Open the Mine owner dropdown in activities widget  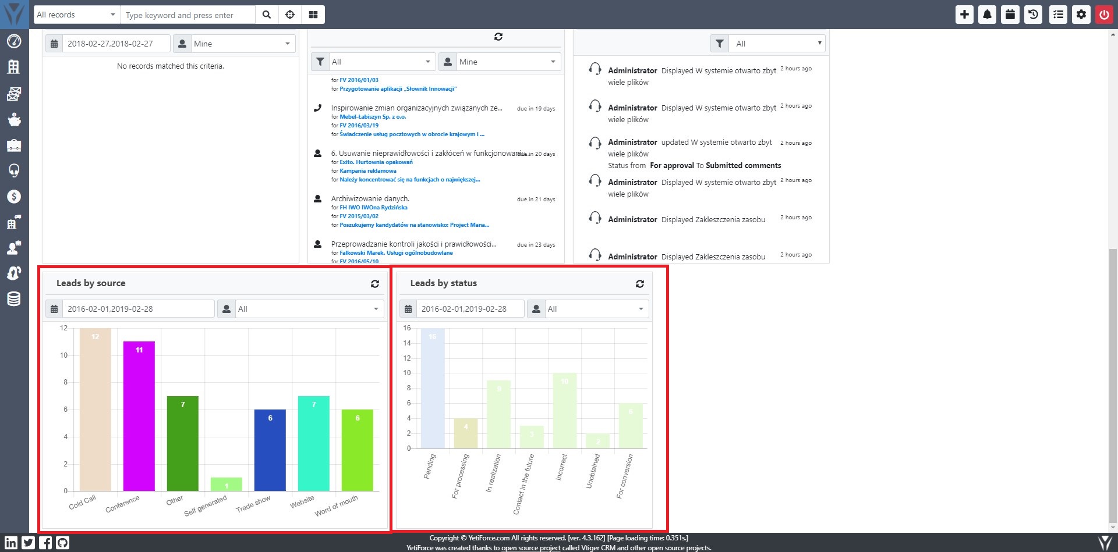coord(508,62)
